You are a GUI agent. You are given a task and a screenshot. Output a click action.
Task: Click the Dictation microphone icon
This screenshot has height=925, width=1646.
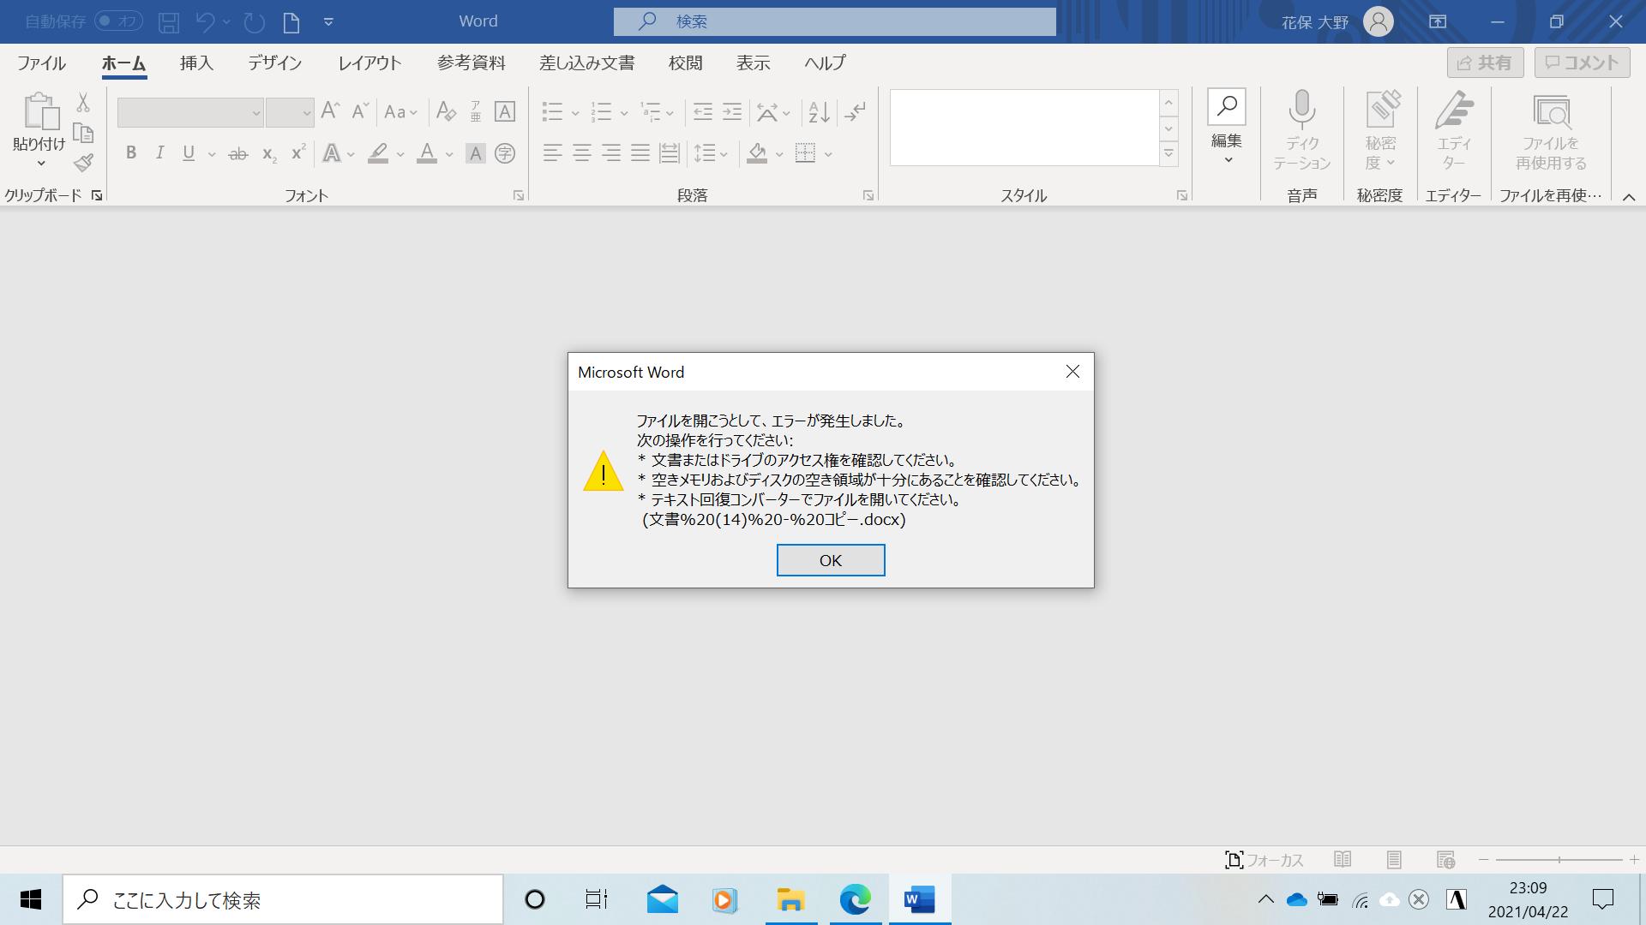pyautogui.click(x=1301, y=109)
